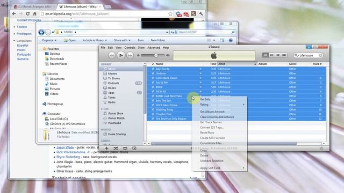
Task: Open the iTunes Edit menu
Action: [x=110, y=48]
